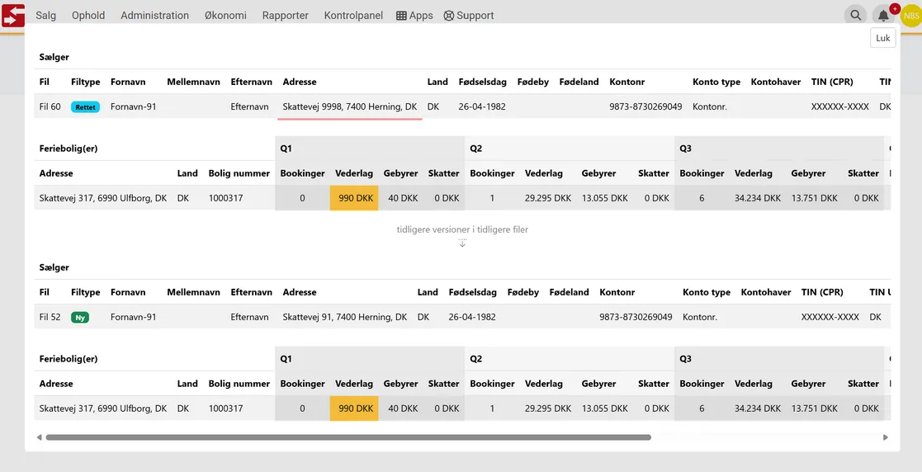Click the green Ny filetype badge
The height and width of the screenshot is (472, 922).
[x=80, y=318]
